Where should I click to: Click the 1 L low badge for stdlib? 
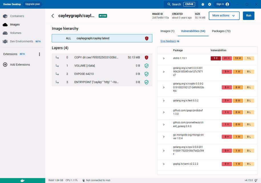coord(249,58)
